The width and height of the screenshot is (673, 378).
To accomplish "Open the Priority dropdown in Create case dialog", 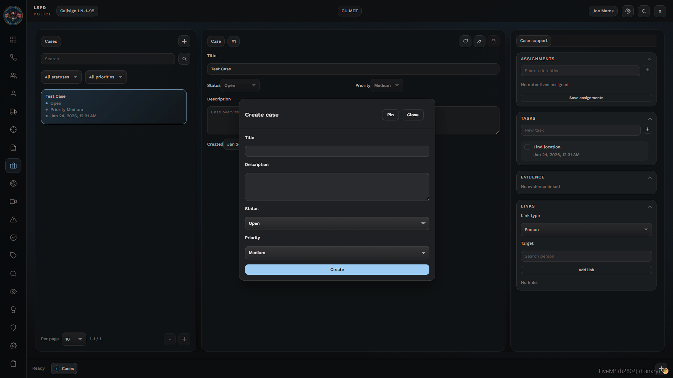I will click(x=336, y=253).
